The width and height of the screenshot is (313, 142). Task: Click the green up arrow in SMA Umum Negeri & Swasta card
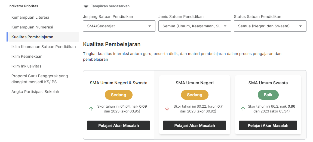click(x=91, y=109)
